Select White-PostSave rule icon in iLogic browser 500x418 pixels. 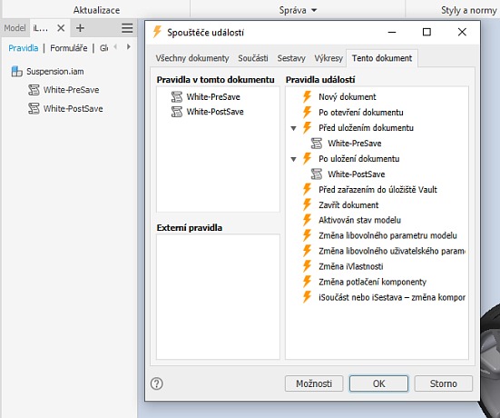(34, 108)
